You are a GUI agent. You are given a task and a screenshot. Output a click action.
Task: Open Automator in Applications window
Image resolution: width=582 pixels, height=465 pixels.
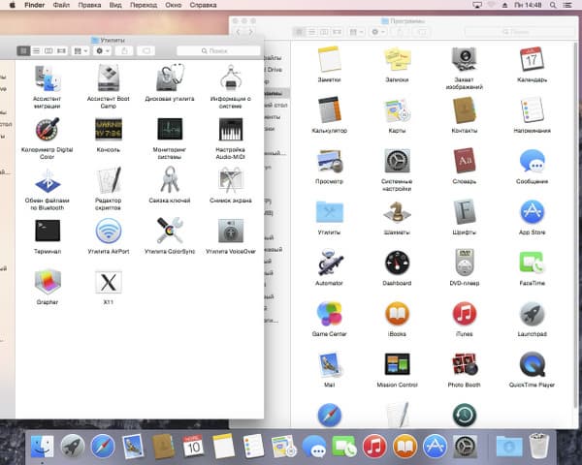click(x=329, y=263)
